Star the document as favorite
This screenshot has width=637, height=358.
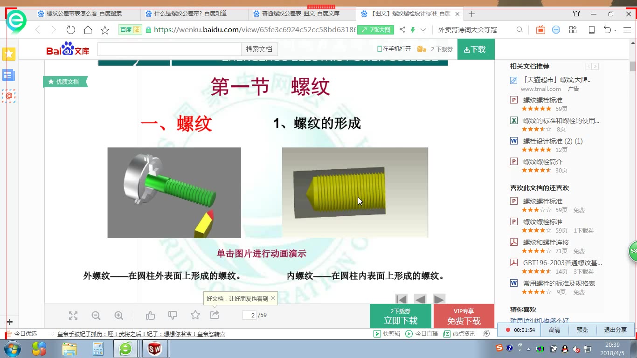195,315
